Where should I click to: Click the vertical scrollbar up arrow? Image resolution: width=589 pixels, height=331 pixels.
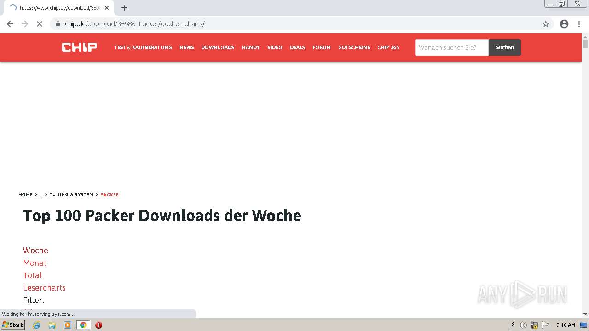[x=585, y=36]
